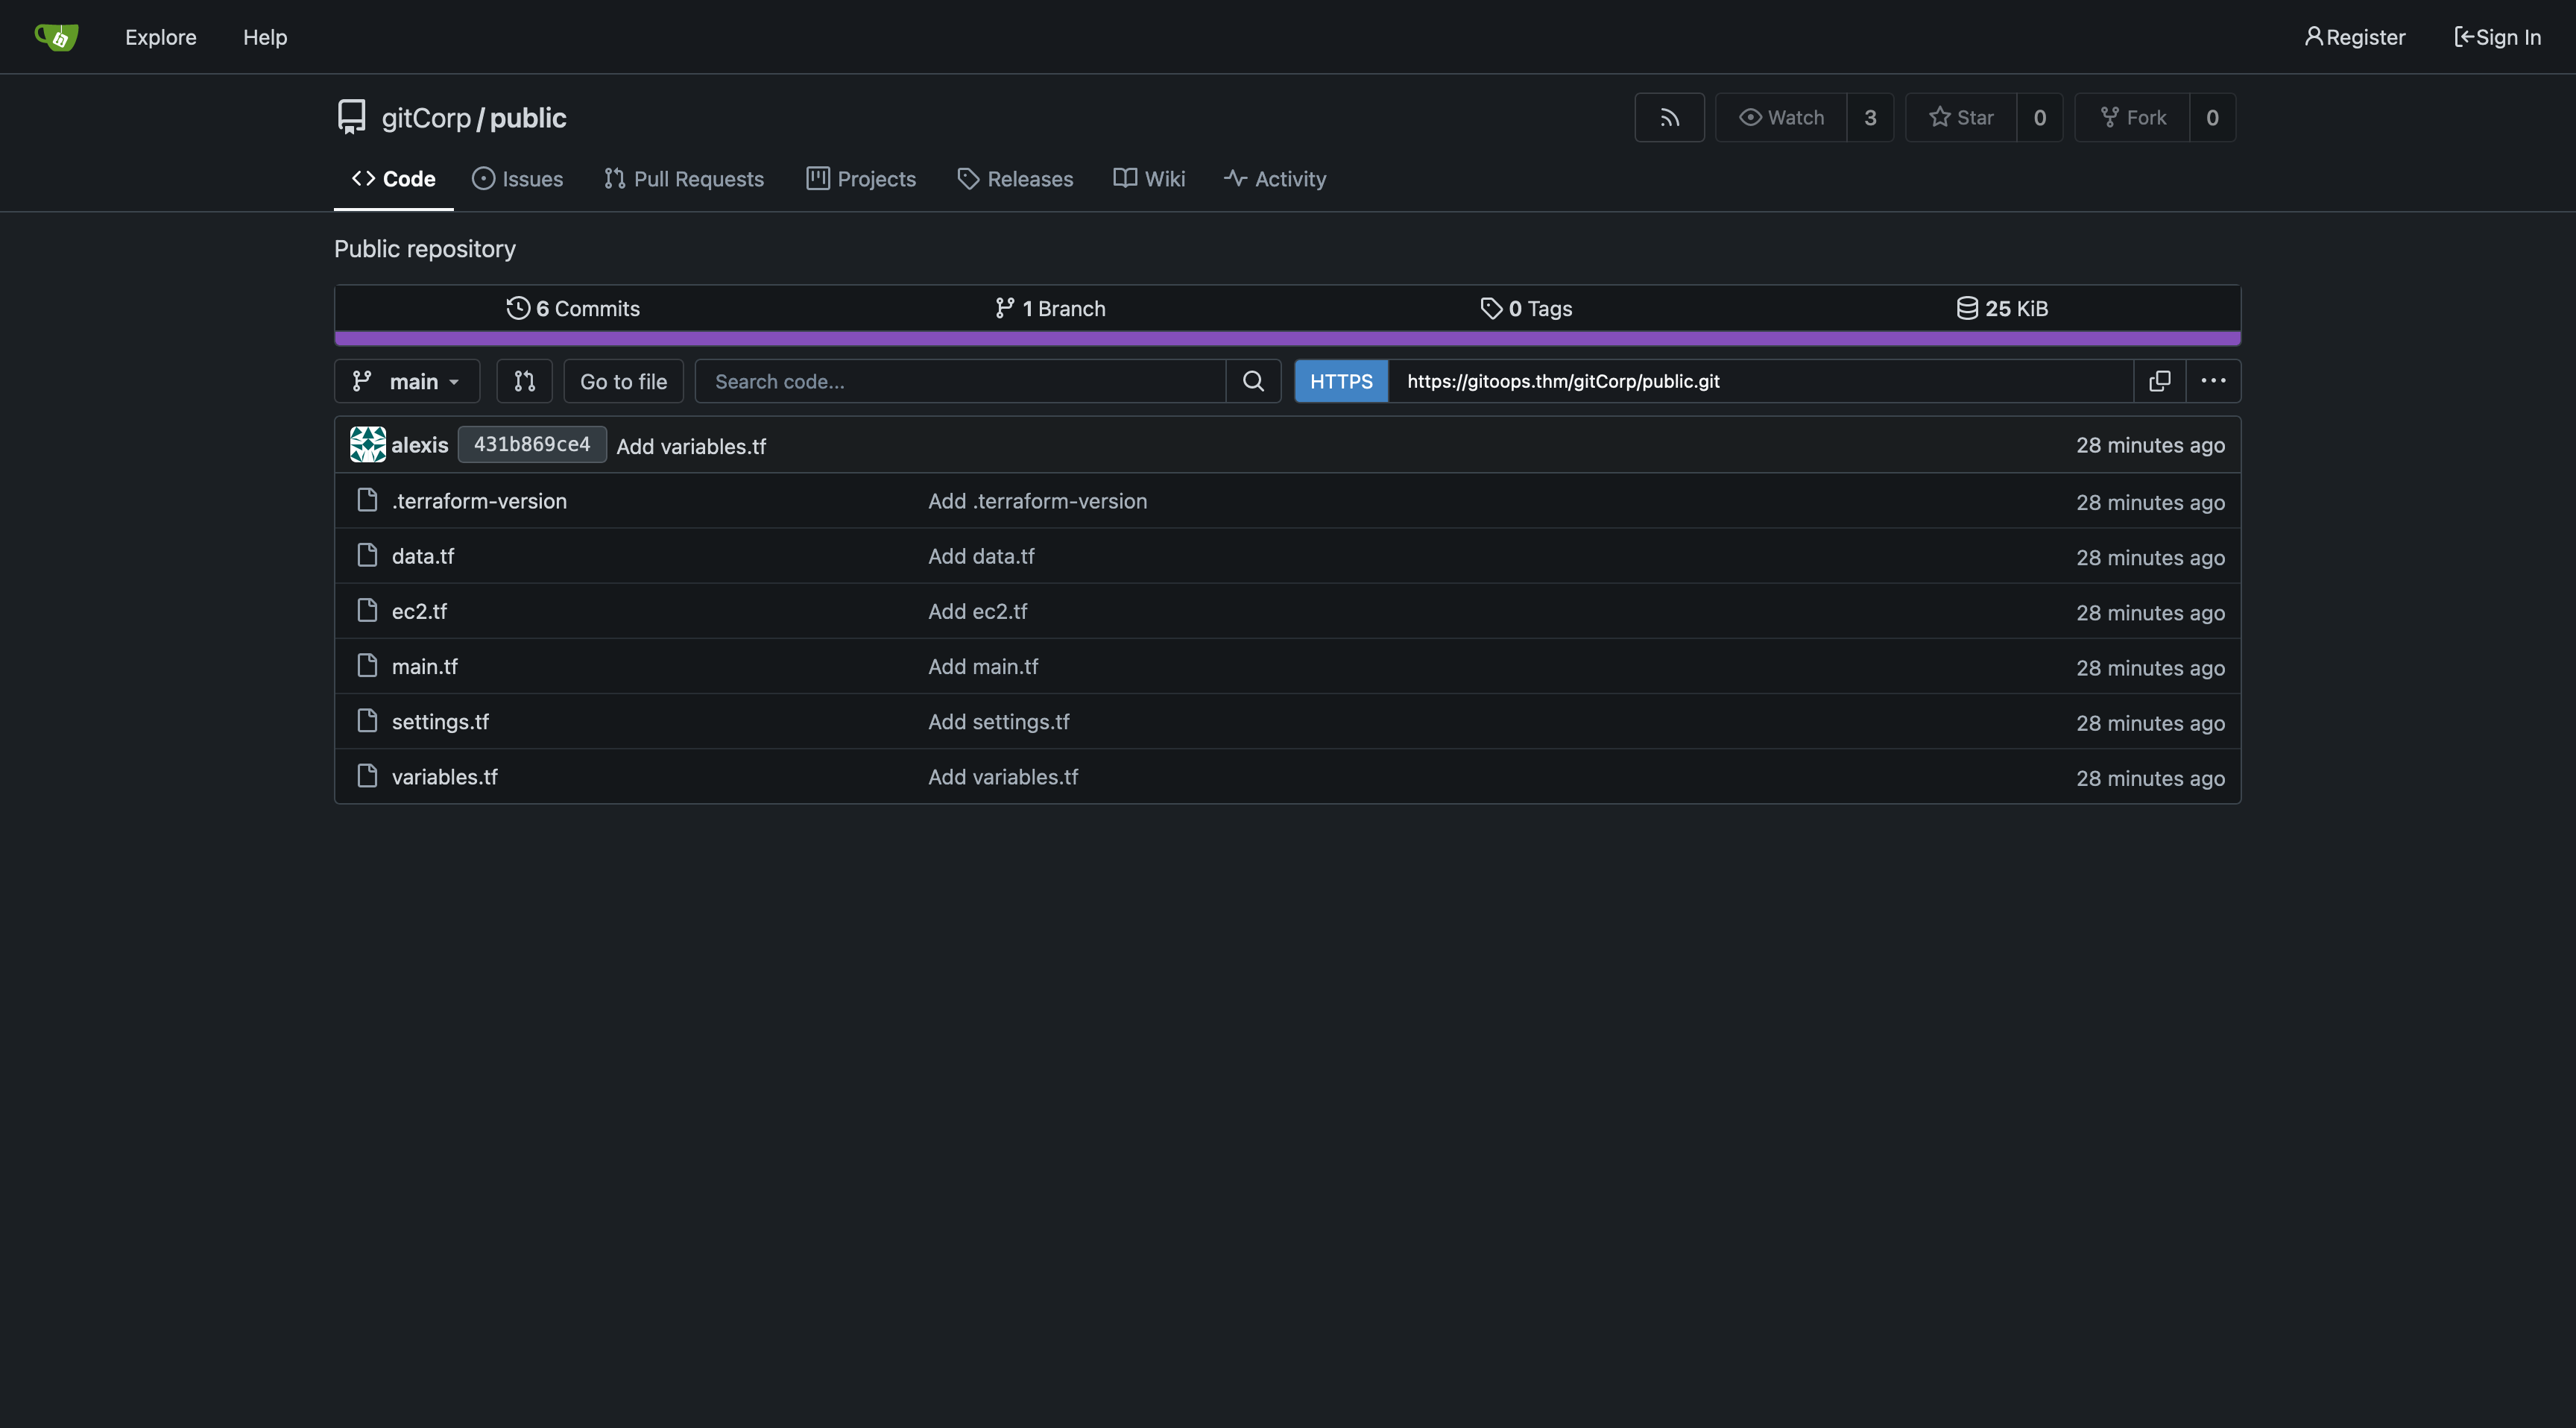Viewport: 2576px width, 1428px height.
Task: Switch to the Code tab
Action: (393, 179)
